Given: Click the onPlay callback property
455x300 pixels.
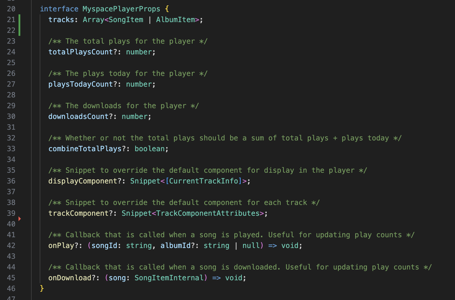Looking at the screenshot, I should pos(61,246).
